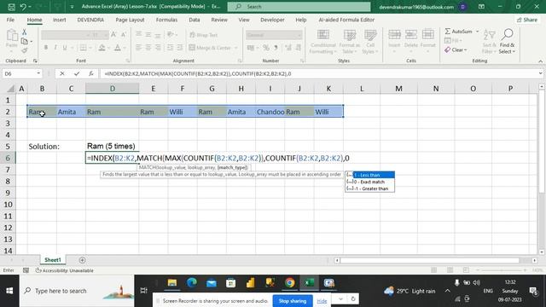Toggle Underline formatting button

tap(65, 48)
